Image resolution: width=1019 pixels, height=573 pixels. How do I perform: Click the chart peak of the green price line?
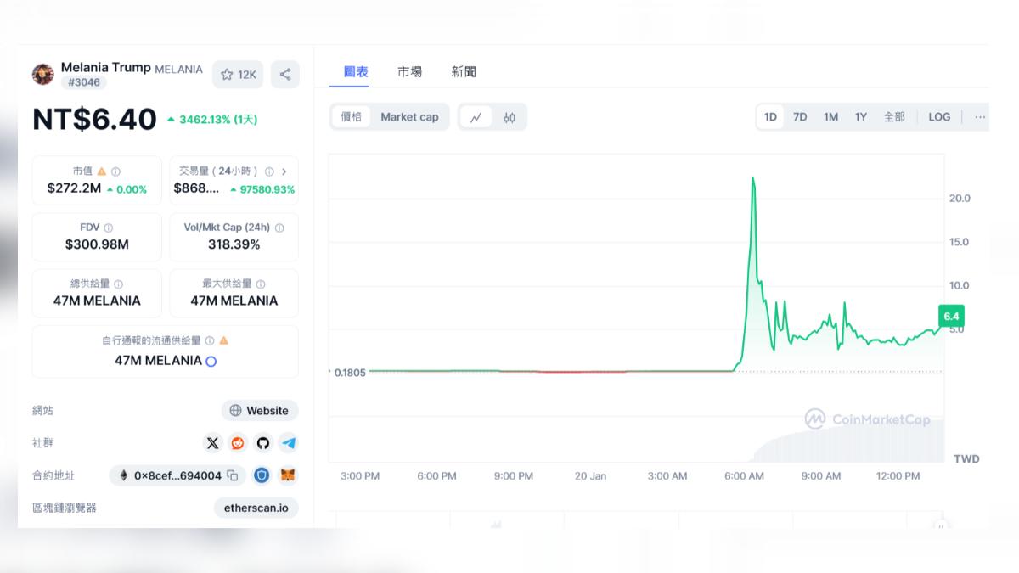click(x=752, y=178)
